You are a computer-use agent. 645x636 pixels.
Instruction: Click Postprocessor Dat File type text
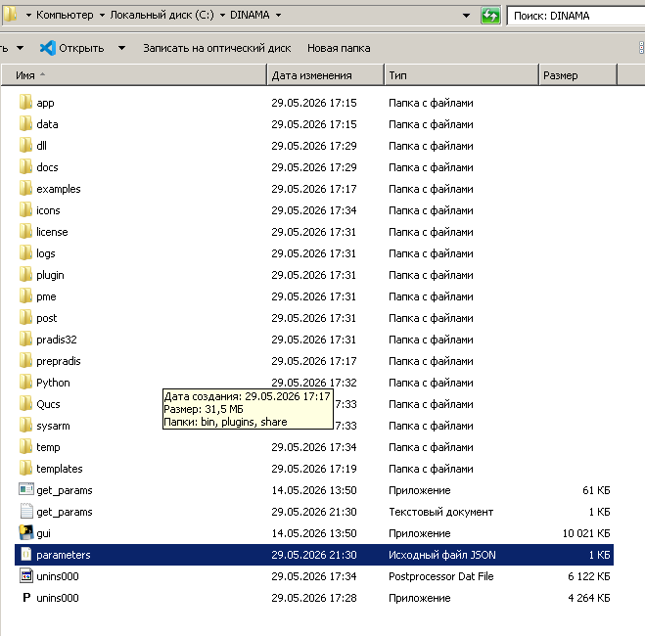[441, 576]
